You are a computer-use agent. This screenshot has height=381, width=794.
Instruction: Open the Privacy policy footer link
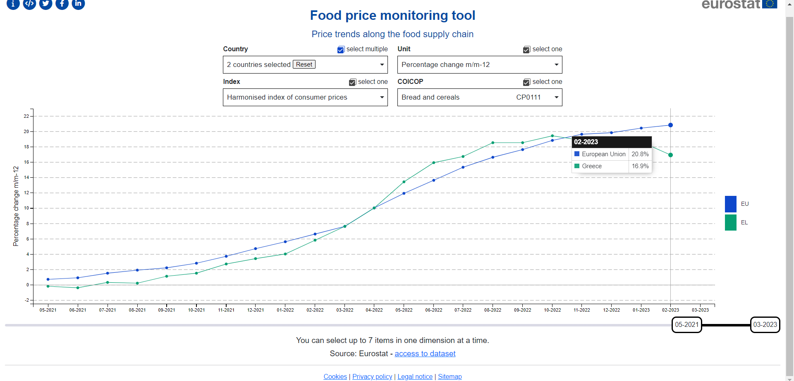(x=372, y=376)
